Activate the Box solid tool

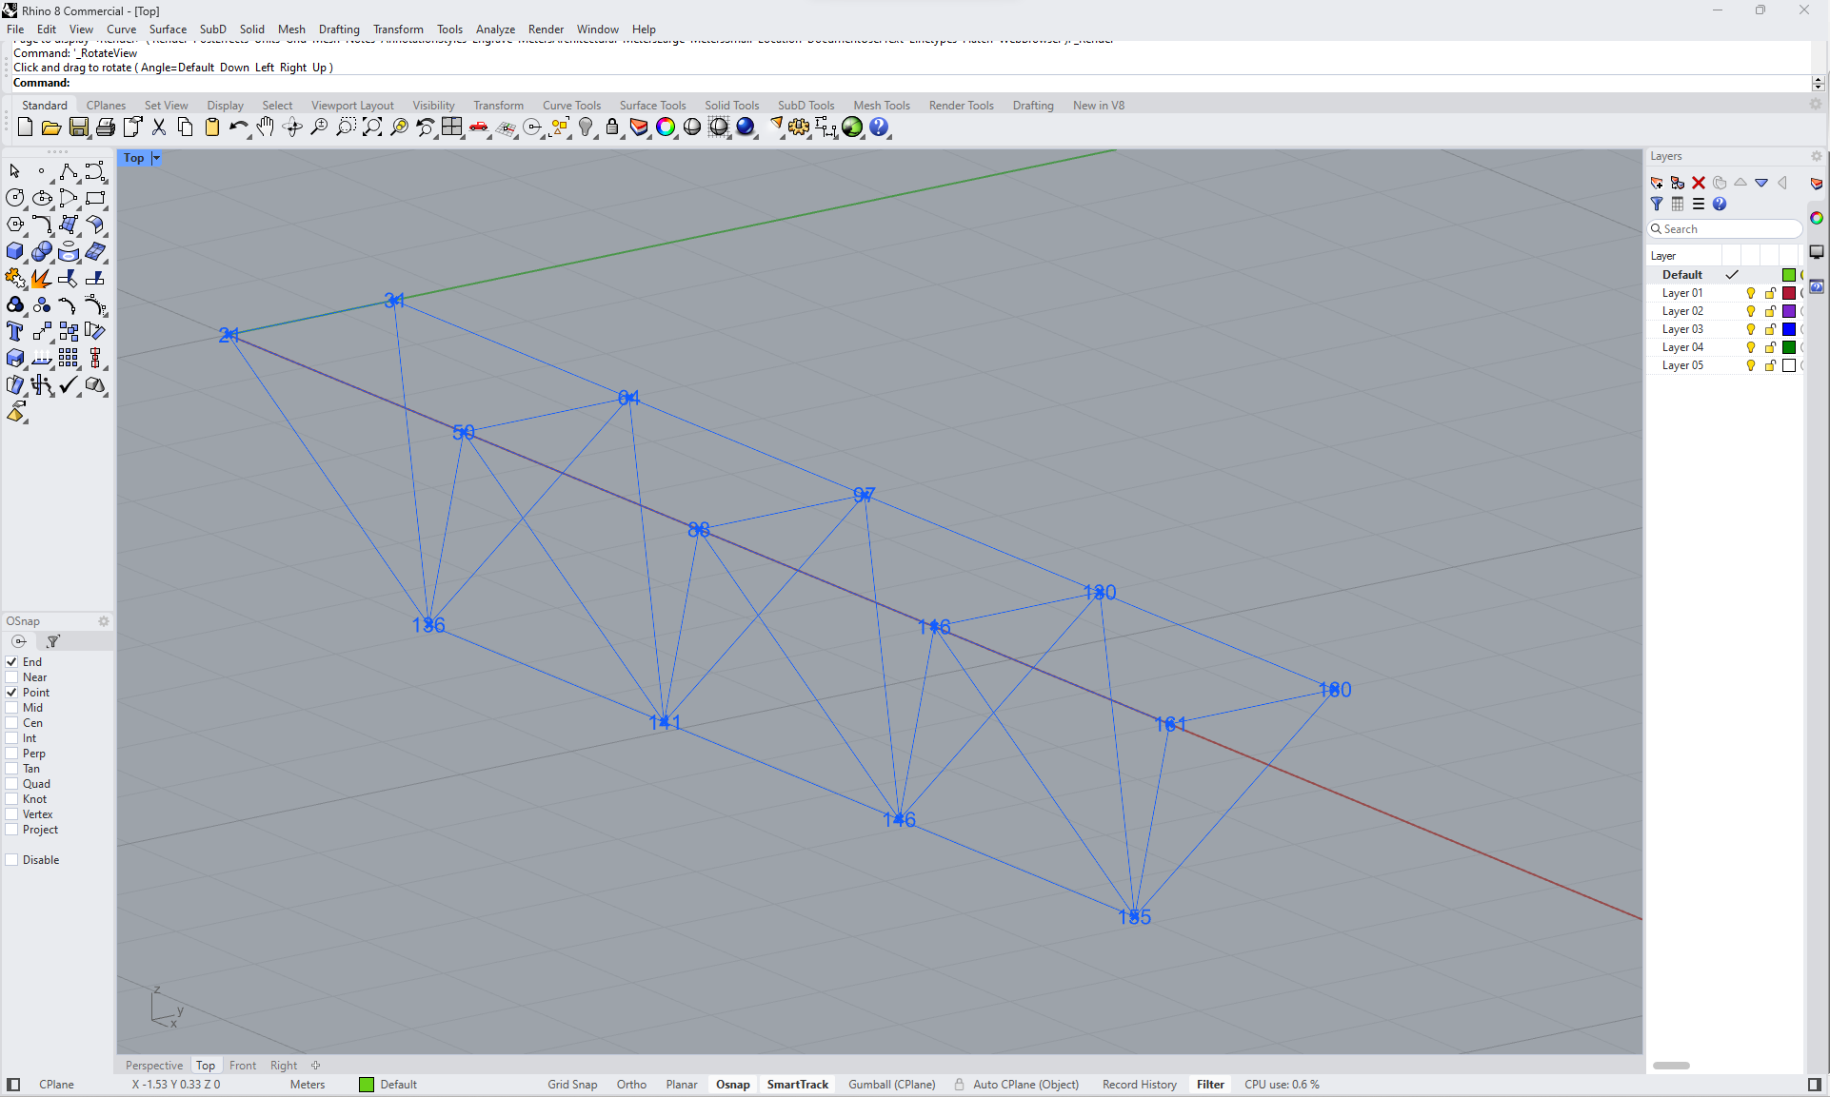15,251
